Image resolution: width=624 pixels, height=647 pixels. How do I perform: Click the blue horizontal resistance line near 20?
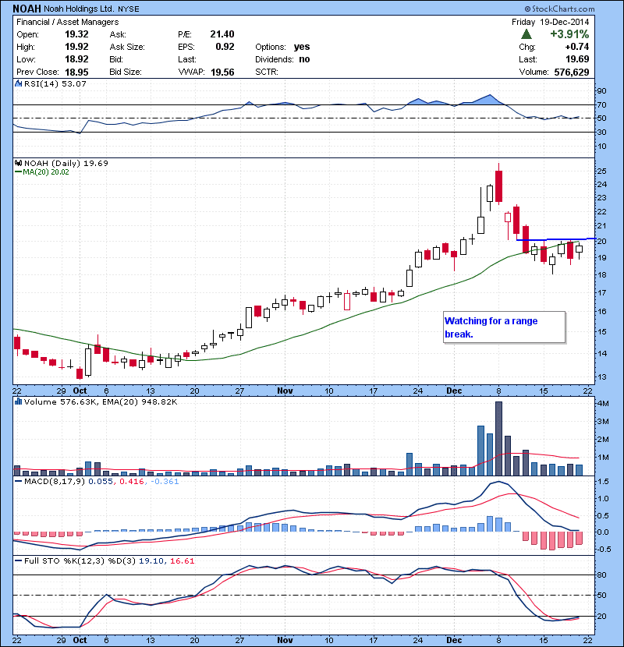556,239
